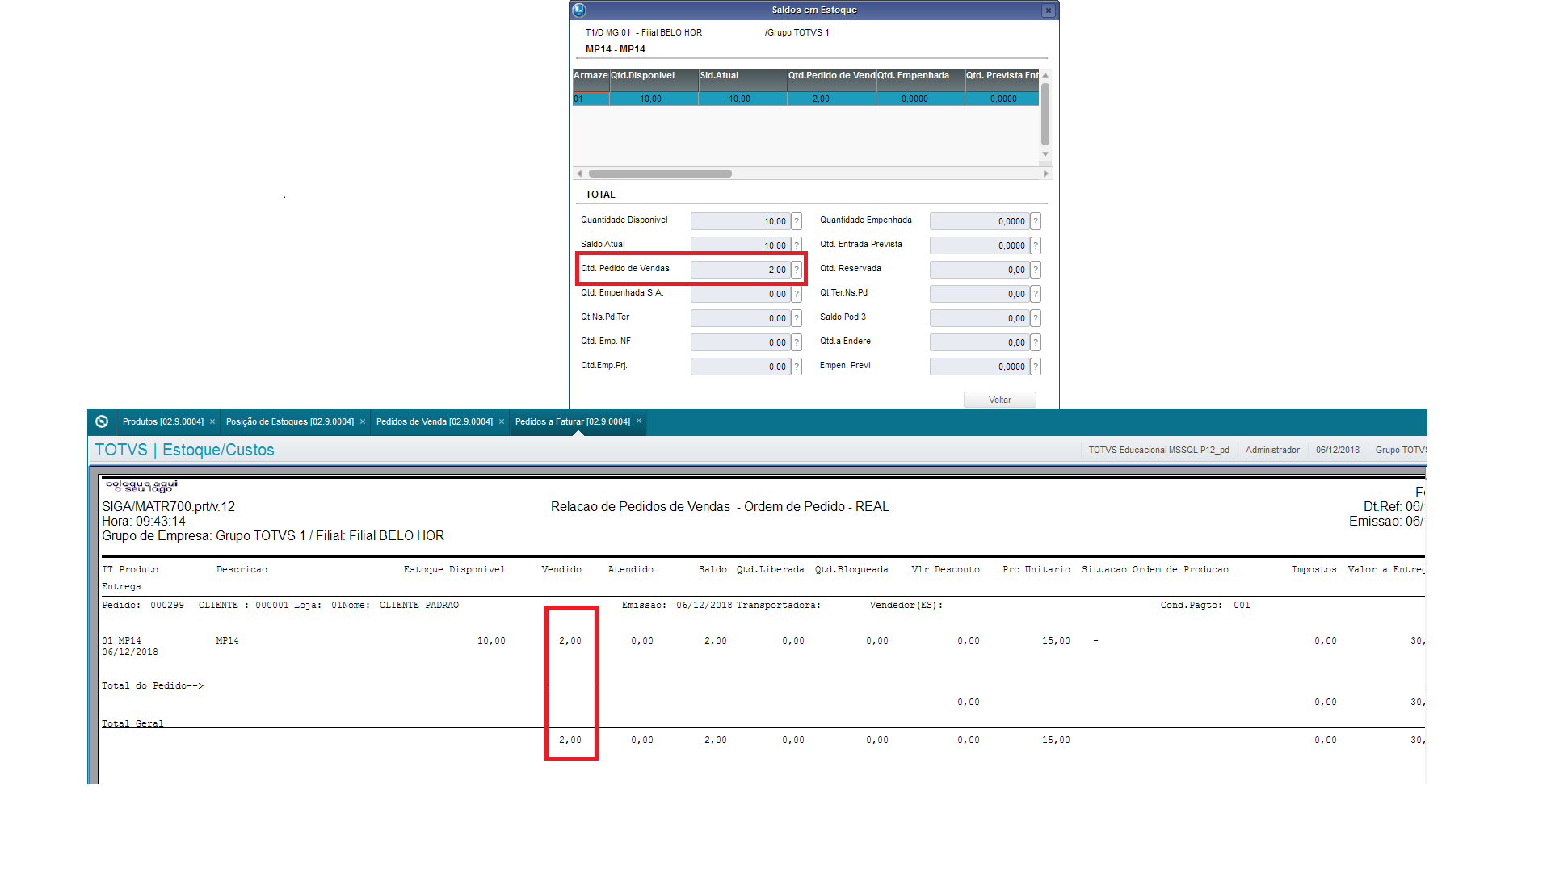Click the Total do Pedido label
Image resolution: width=1551 pixels, height=872 pixels.
click(153, 685)
